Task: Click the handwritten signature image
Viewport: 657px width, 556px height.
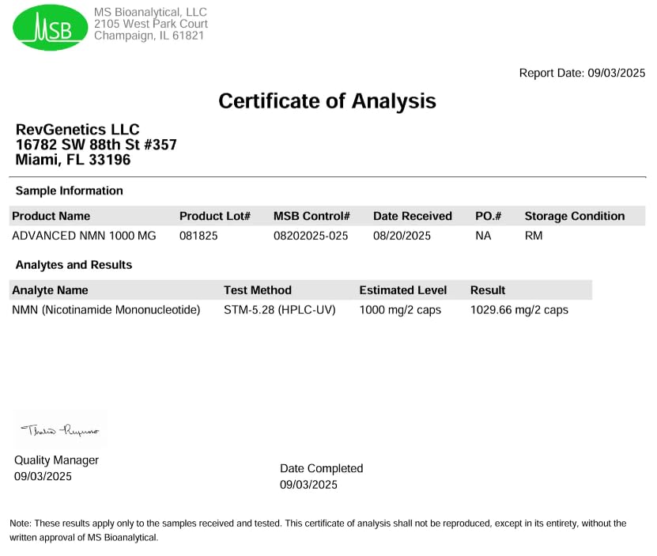Action: click(60, 429)
